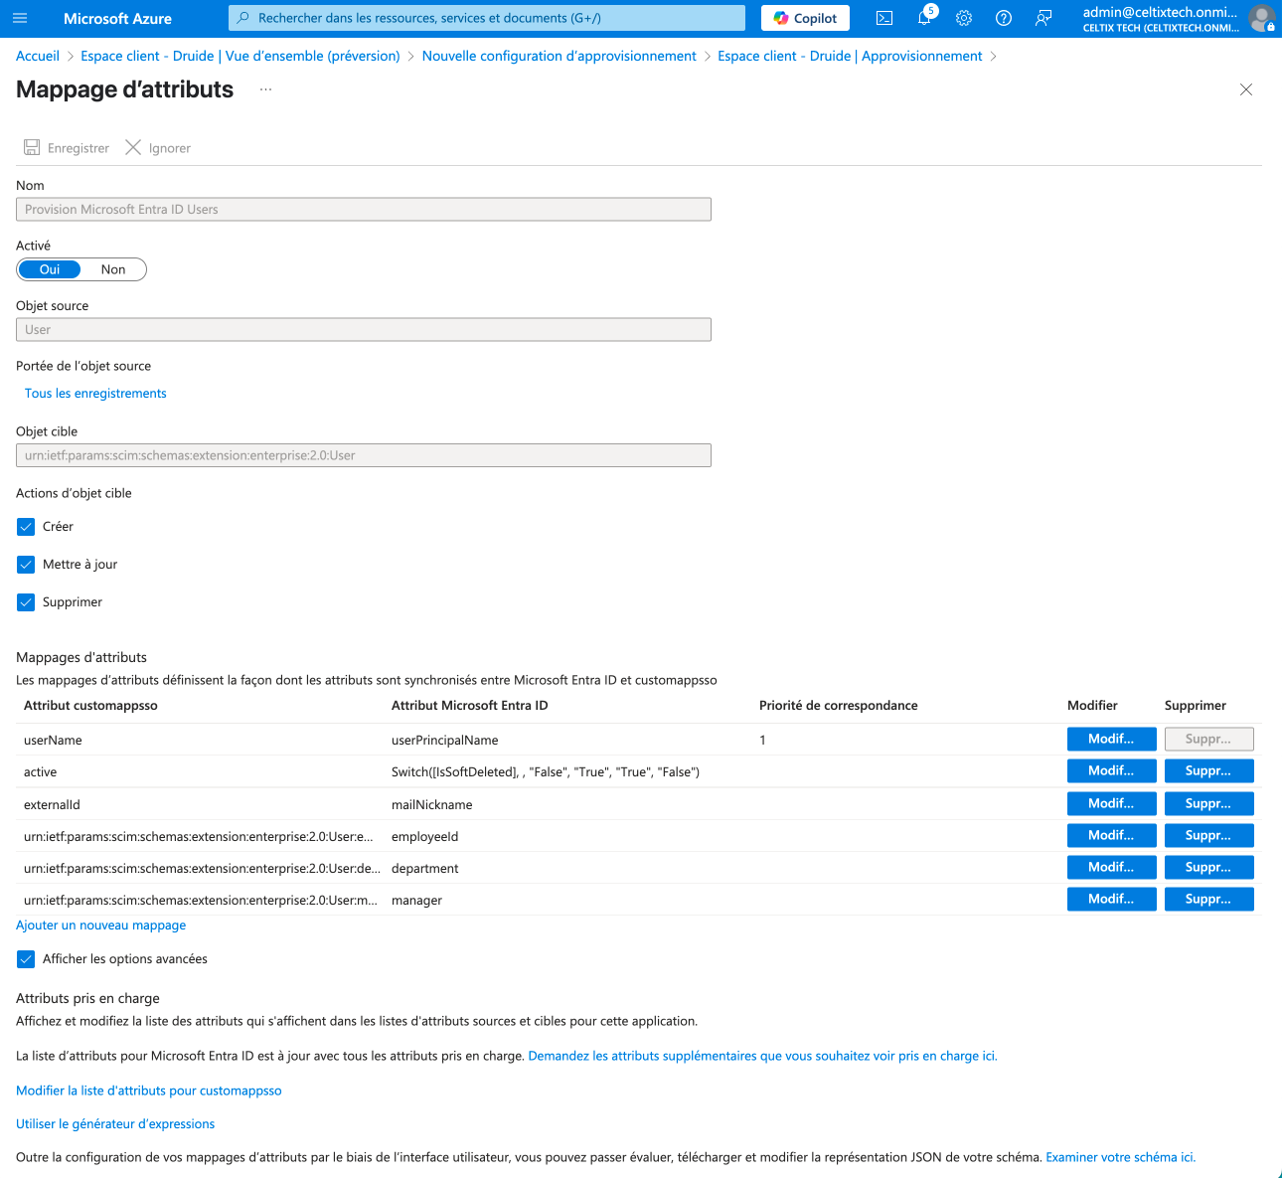This screenshot has width=1282, height=1178.
Task: Go to Accueil in the breadcrumb
Action: [x=38, y=56]
